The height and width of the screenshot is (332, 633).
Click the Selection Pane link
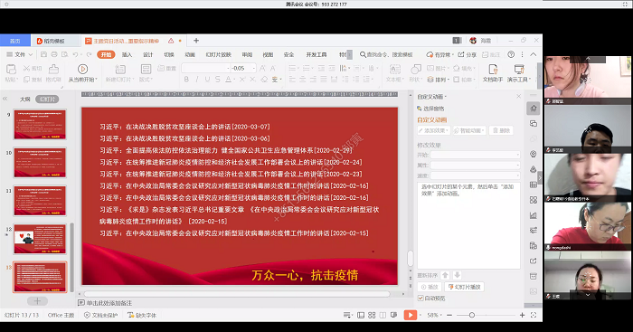point(430,109)
